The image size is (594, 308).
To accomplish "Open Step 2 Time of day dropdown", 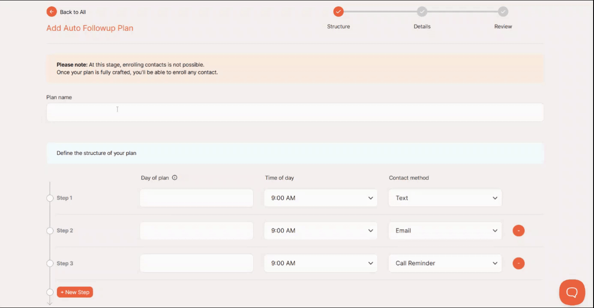I will pos(321,231).
